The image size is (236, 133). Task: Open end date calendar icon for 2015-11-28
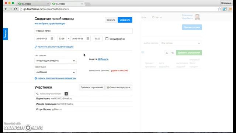(x=88, y=38)
